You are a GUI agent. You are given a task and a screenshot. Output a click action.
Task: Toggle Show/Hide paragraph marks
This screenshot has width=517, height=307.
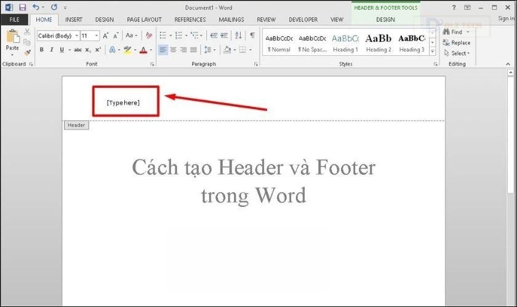[x=252, y=35]
